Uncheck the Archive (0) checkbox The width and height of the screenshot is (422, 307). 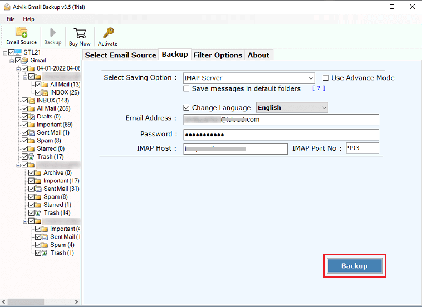pyautogui.click(x=31, y=172)
